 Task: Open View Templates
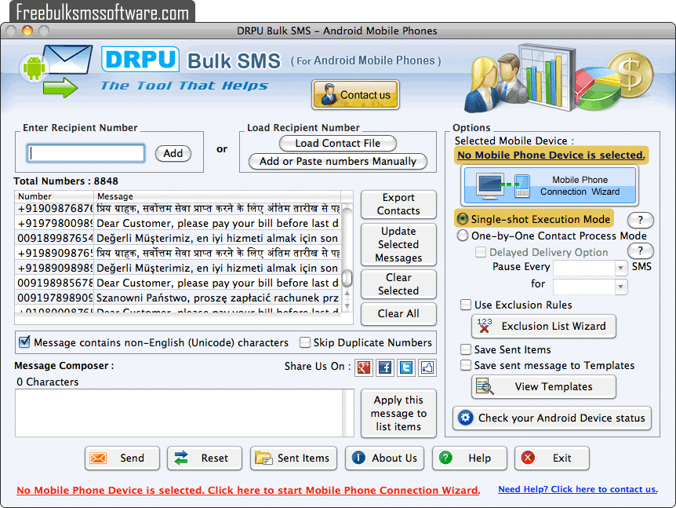(x=543, y=386)
